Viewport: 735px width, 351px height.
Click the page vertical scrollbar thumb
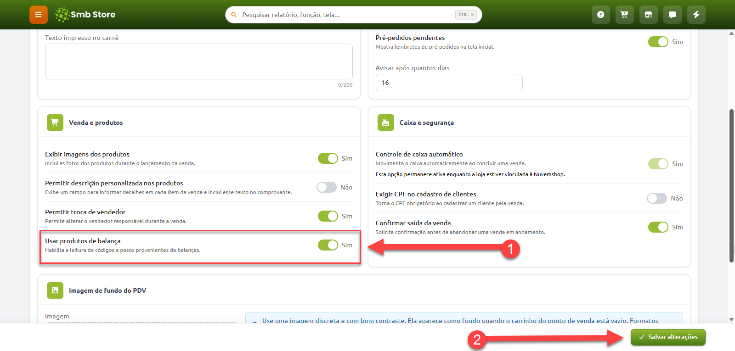[x=731, y=186]
